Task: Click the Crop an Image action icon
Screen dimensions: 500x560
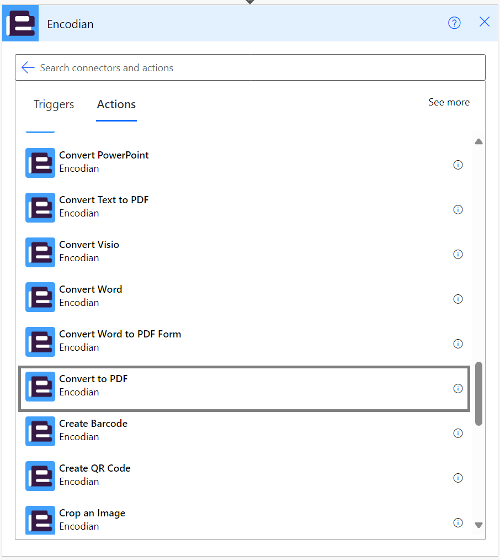Action: [40, 520]
